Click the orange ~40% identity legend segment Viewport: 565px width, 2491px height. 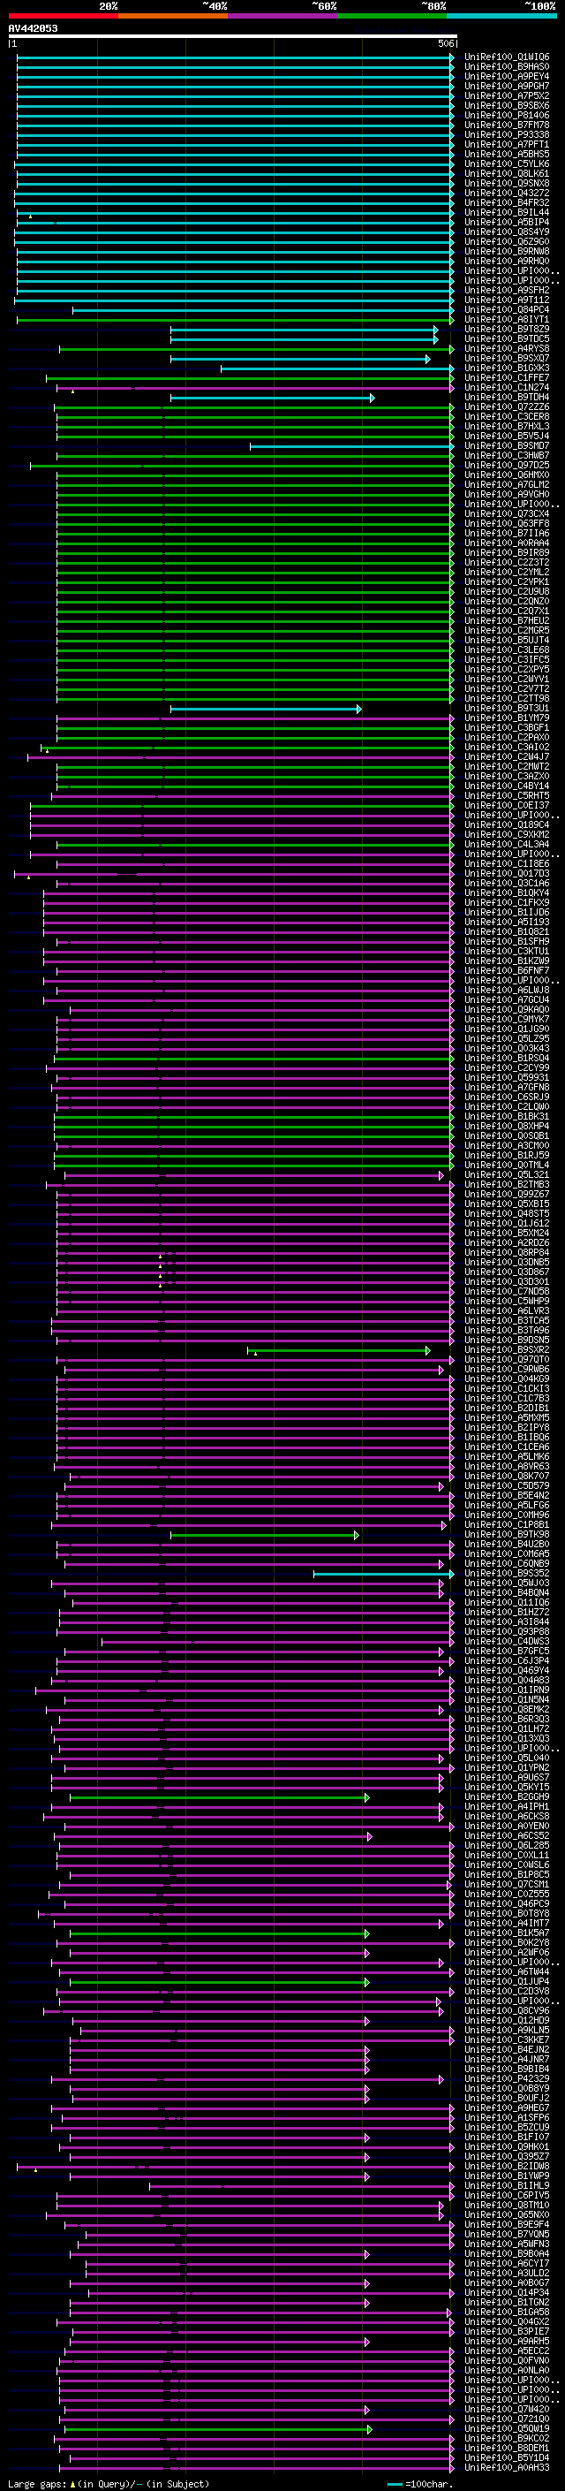(x=173, y=16)
